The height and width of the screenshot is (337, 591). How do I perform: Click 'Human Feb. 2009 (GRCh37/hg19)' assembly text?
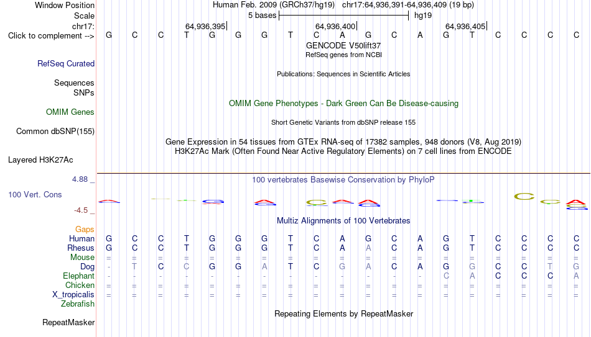point(274,5)
